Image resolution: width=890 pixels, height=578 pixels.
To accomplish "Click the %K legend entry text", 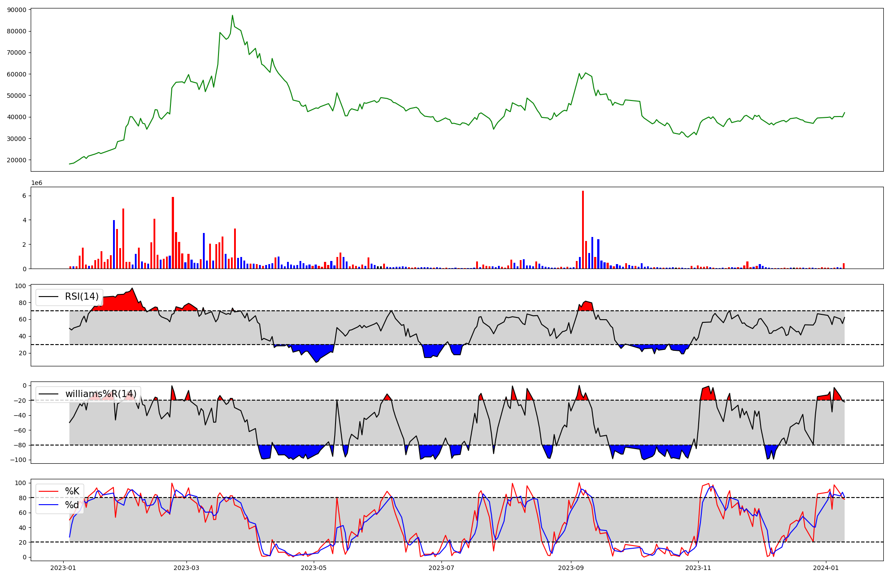I will [72, 491].
